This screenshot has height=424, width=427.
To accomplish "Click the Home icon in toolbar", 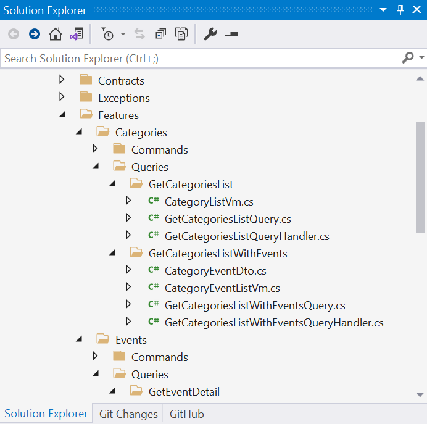I will coord(56,34).
